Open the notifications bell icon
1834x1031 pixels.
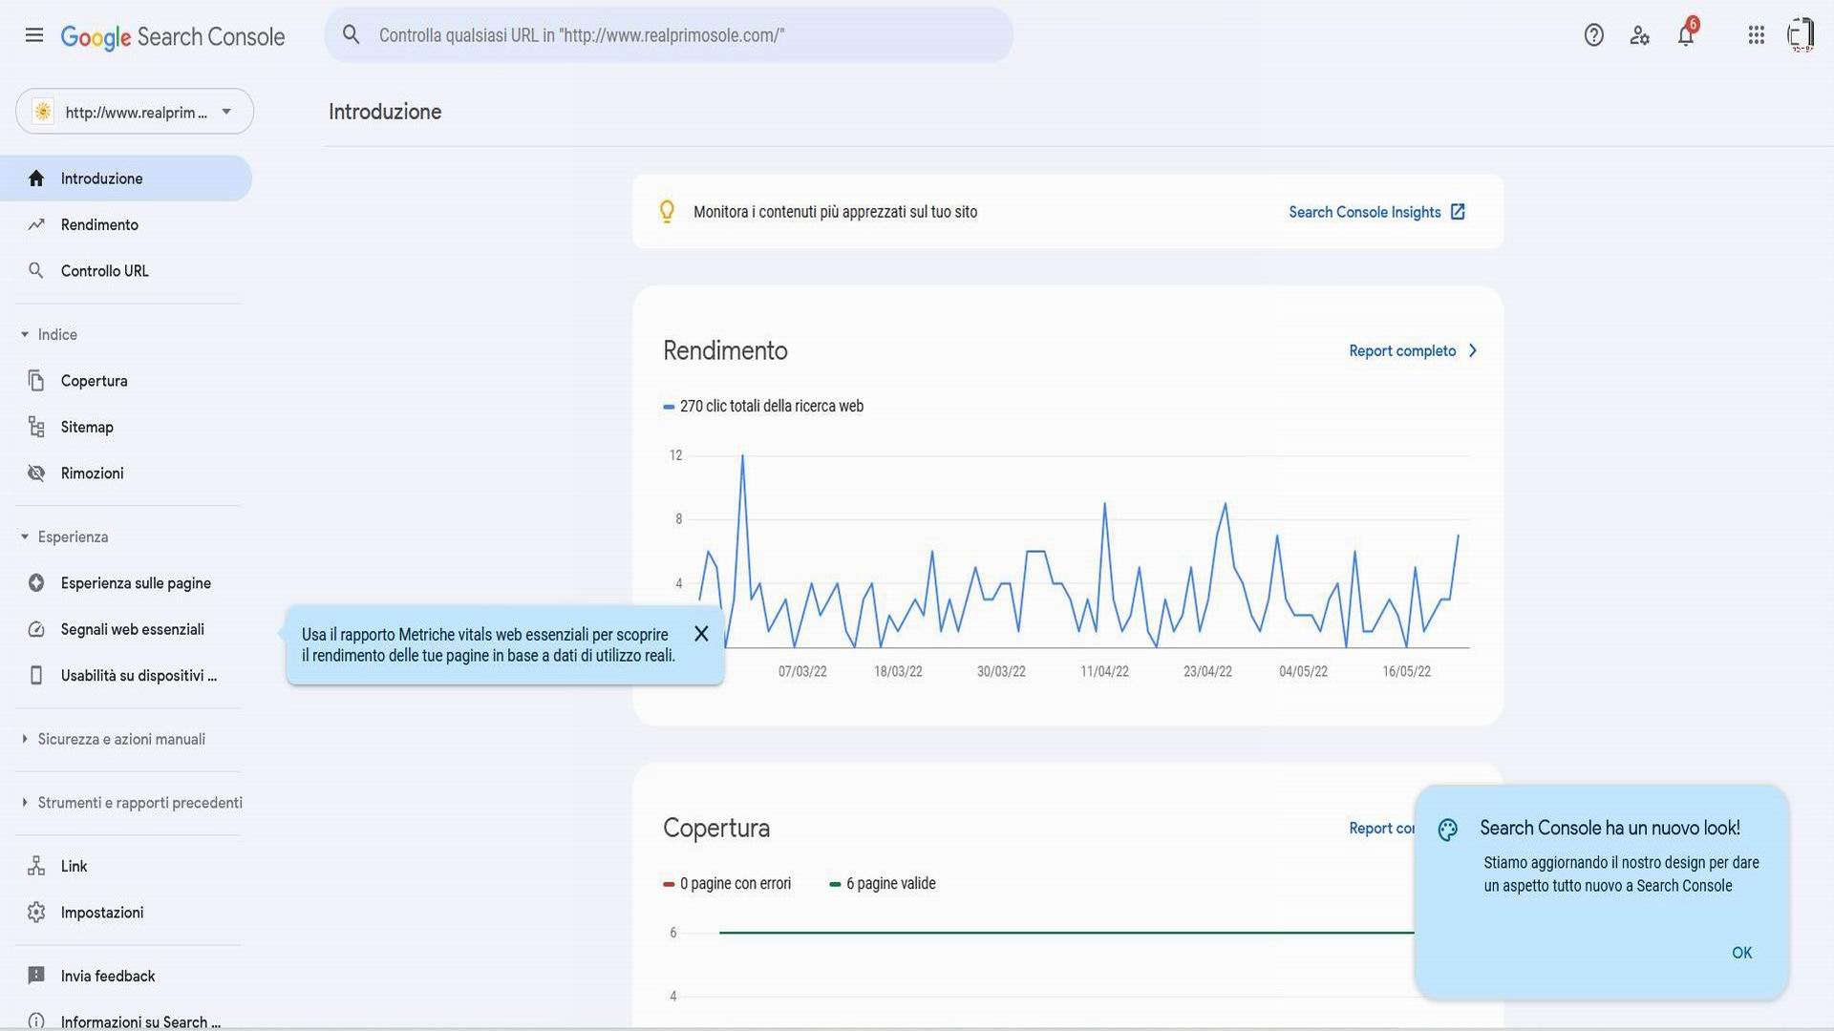tap(1687, 34)
